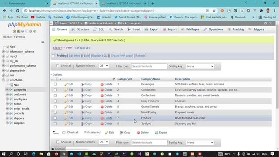Viewport: 279px width, 157px height.
Task: Open the column options dropdown arrow in header
Action: [114, 79]
